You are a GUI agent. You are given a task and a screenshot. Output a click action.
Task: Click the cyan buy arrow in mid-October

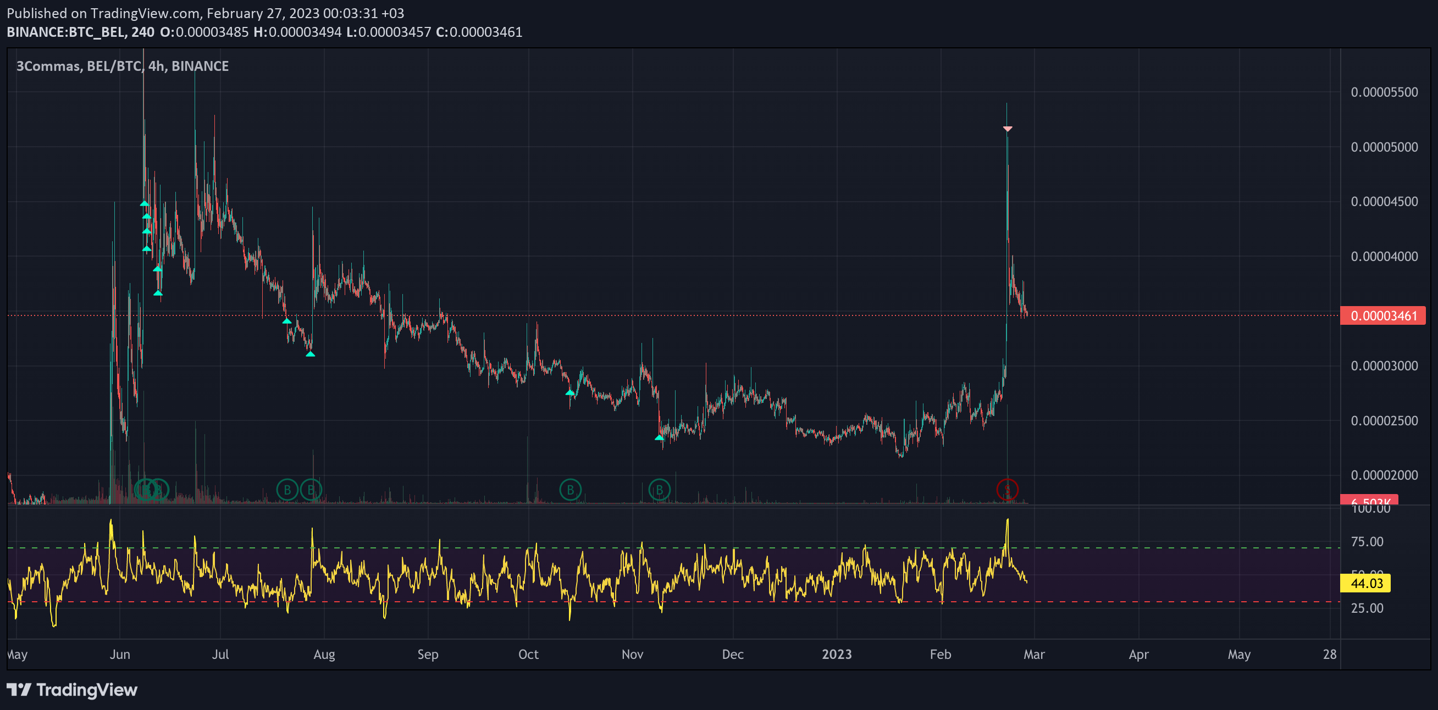tap(570, 393)
